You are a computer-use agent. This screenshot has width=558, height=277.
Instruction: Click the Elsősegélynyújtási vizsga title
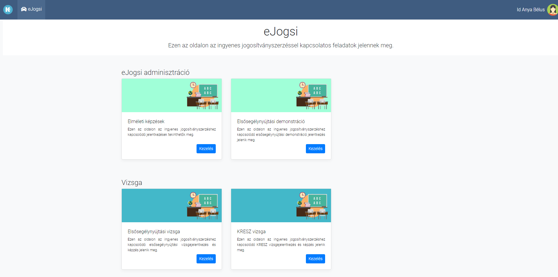[x=154, y=231]
